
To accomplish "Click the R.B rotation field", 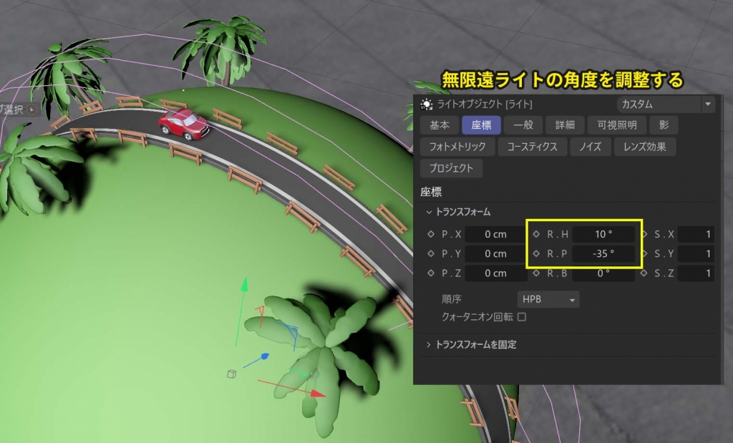I will [603, 273].
